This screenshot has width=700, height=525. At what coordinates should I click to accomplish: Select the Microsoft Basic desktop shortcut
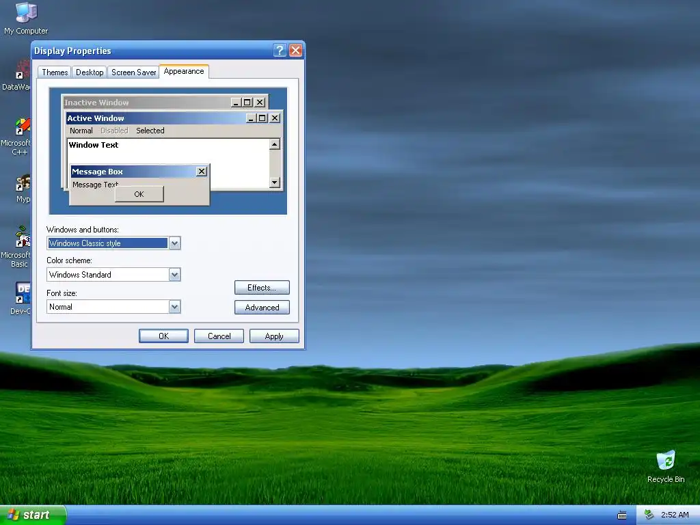click(18, 247)
